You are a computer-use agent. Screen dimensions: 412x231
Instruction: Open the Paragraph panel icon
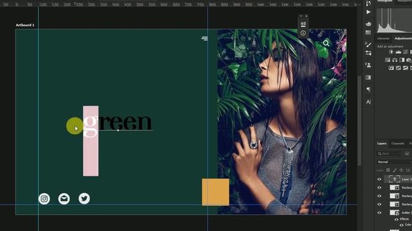pos(368,90)
